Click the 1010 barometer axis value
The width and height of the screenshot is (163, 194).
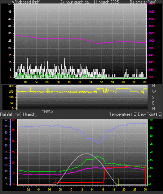tap(151, 26)
